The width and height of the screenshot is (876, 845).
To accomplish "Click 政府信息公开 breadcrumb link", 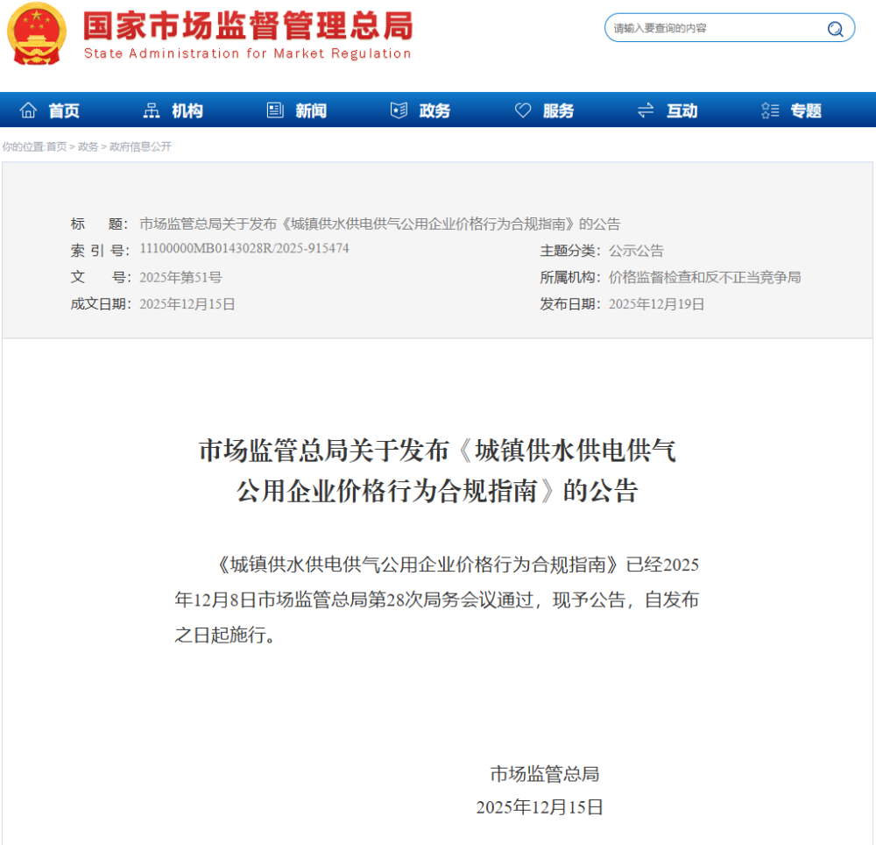I will tap(140, 147).
